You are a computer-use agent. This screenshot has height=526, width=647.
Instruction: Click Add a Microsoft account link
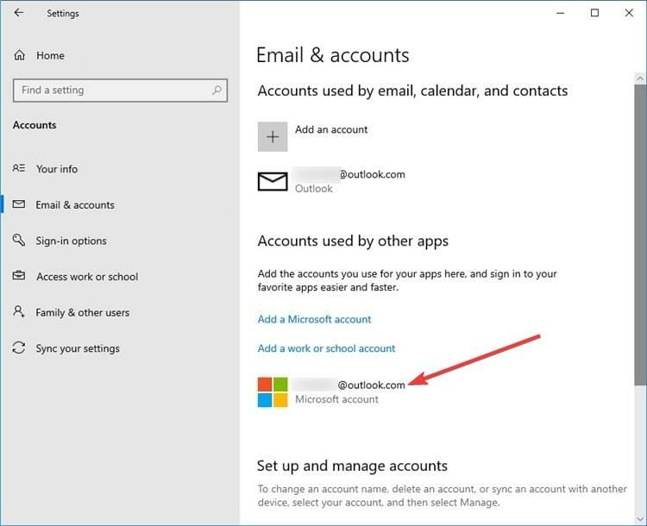pos(314,319)
